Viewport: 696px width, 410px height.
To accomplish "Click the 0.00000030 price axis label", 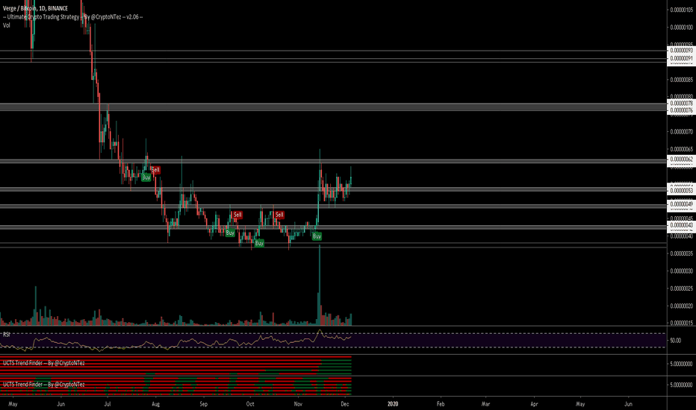I will tap(681, 271).
